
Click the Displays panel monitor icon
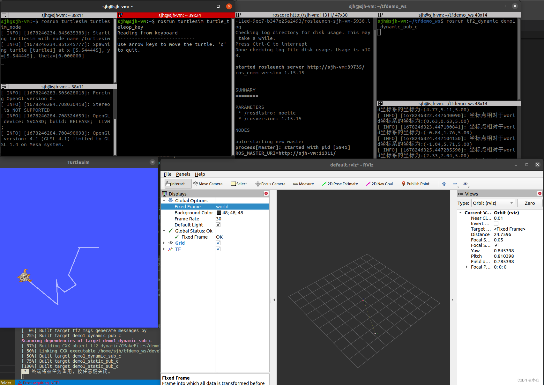pos(164,194)
